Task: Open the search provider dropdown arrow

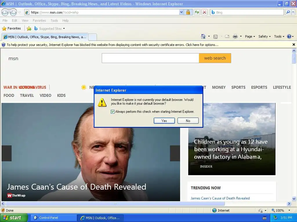Action: (x=293, y=12)
